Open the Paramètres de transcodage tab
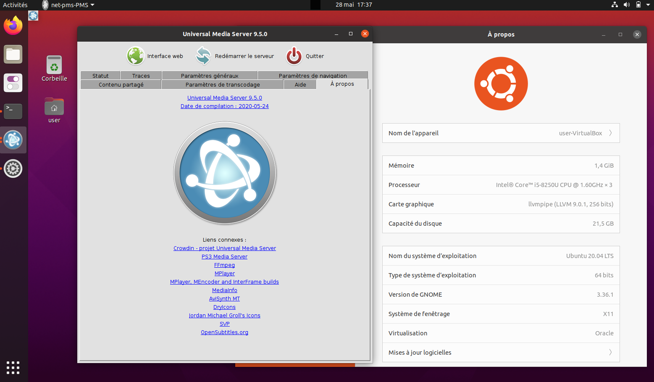The image size is (654, 382). coord(223,84)
